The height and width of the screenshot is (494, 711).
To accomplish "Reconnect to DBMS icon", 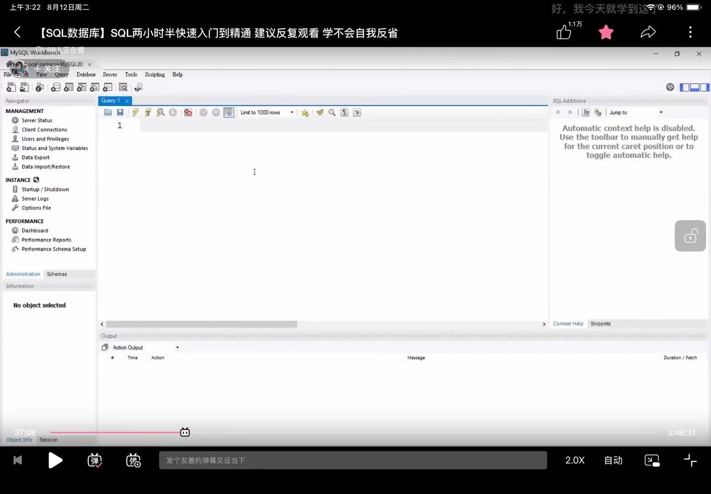I will pyautogui.click(x=139, y=87).
